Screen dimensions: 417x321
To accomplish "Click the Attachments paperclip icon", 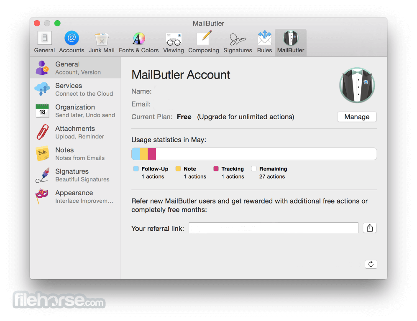I will click(43, 132).
